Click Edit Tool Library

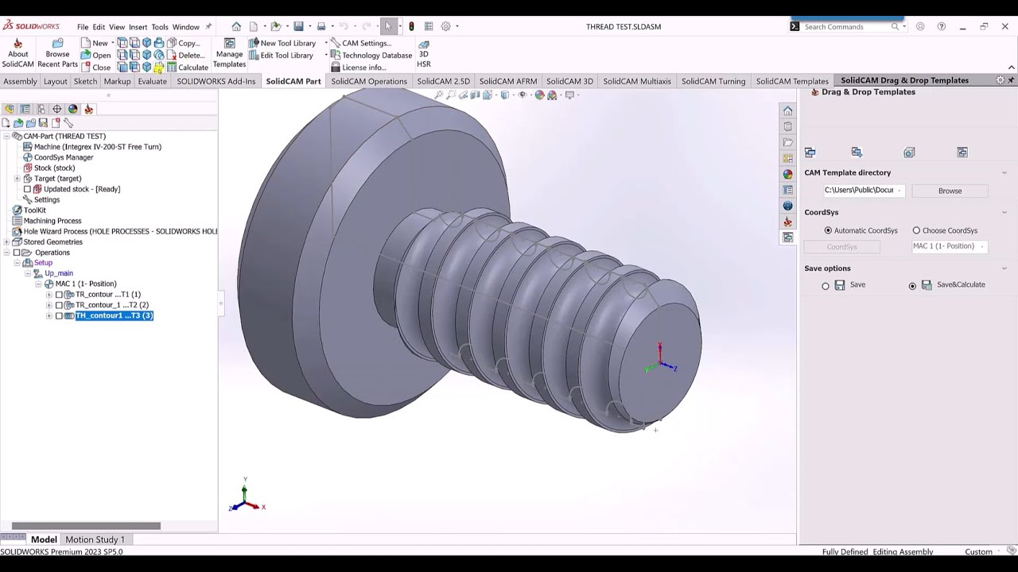point(281,56)
